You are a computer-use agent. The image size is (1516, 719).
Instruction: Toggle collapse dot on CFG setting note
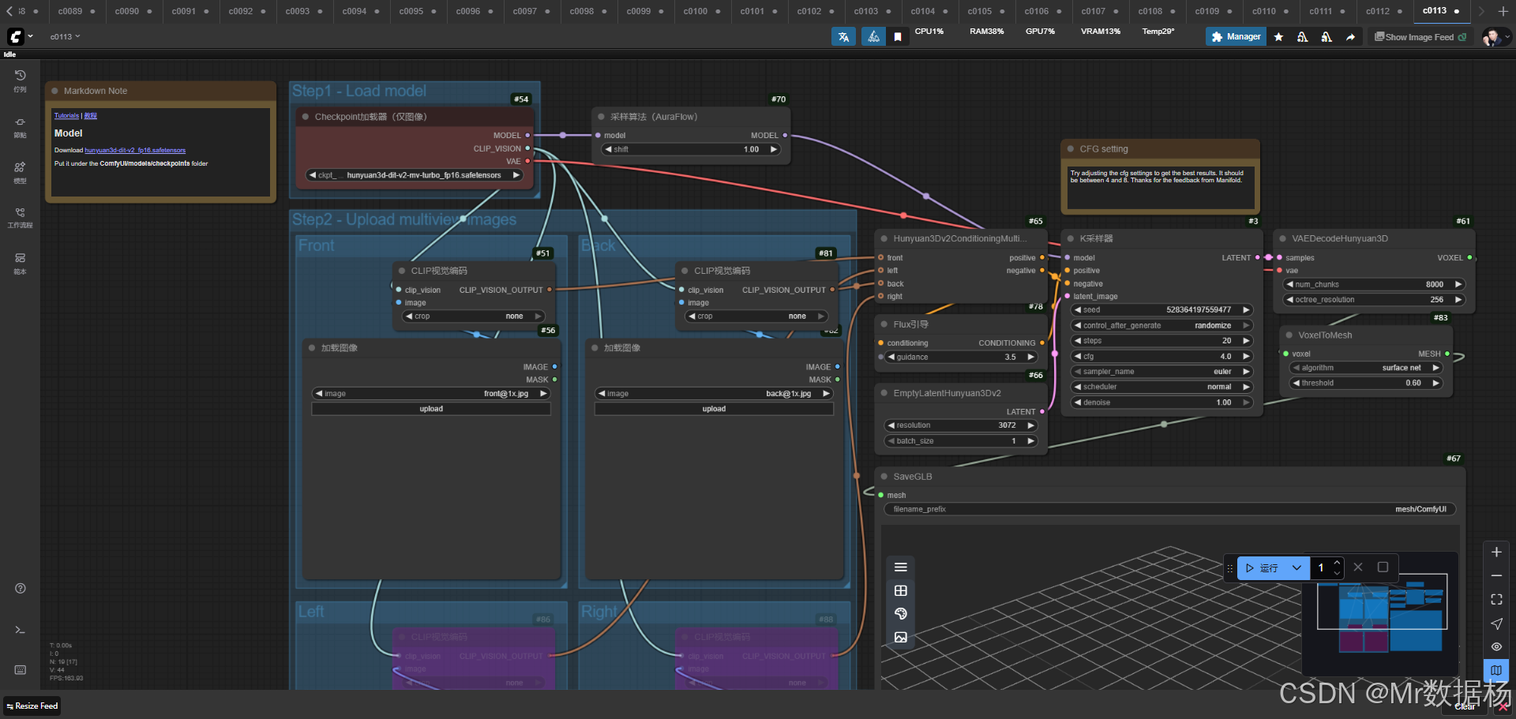(1071, 149)
